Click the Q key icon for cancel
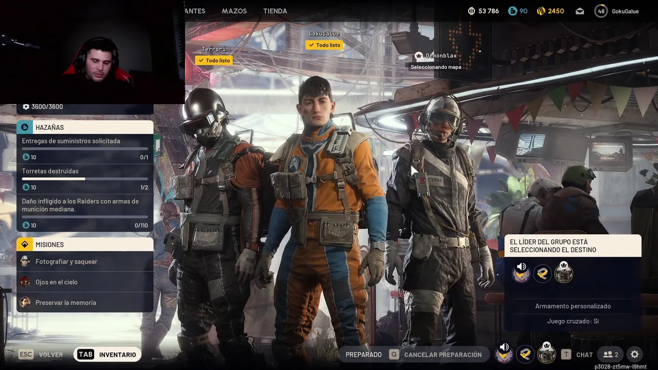 coord(394,355)
